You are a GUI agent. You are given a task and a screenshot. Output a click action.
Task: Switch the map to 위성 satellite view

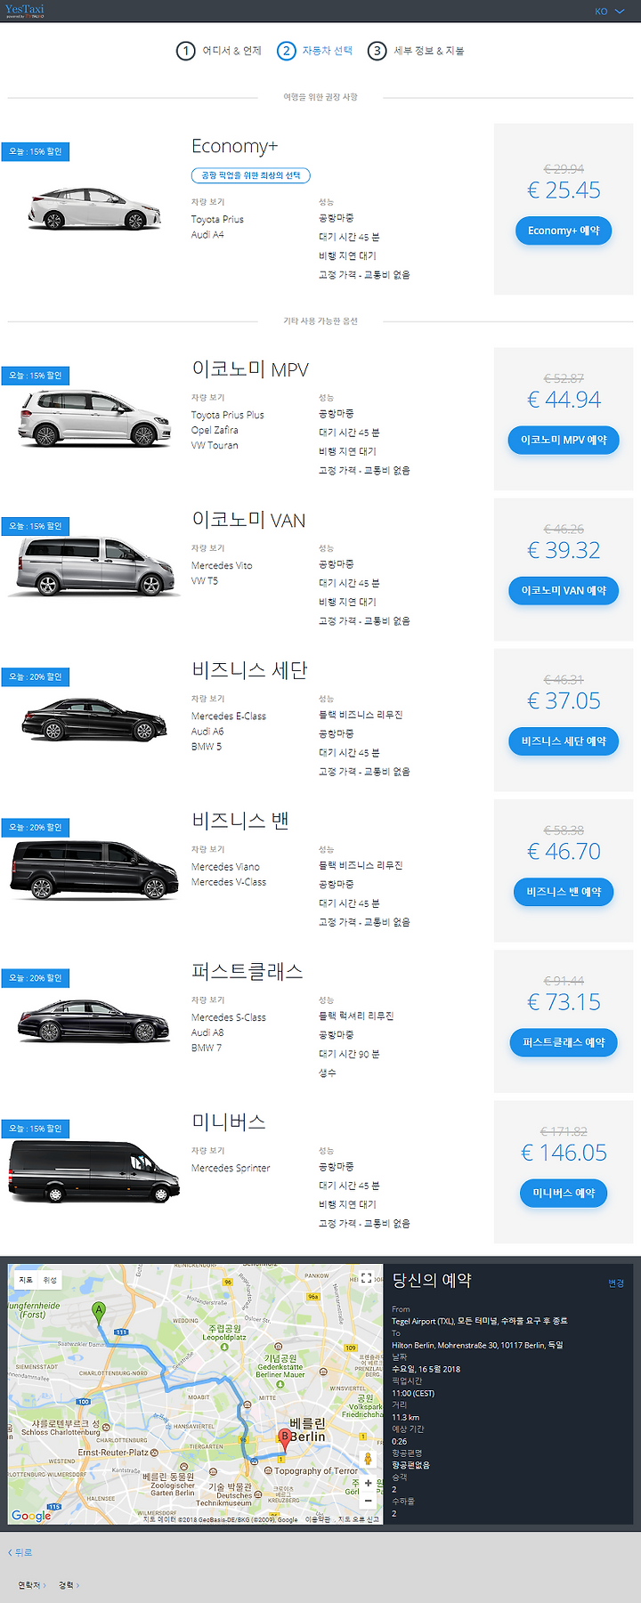tap(50, 1280)
